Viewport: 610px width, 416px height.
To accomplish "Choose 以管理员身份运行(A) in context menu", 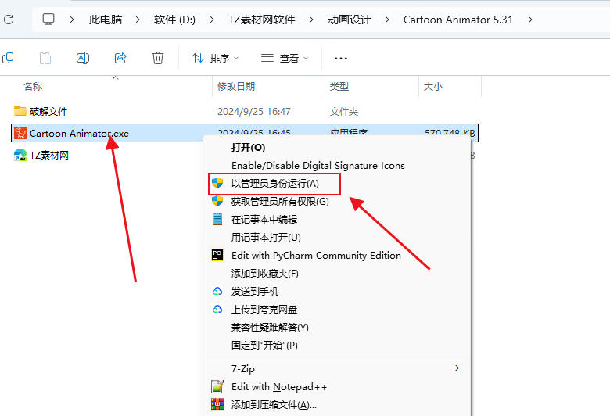I will click(x=275, y=183).
